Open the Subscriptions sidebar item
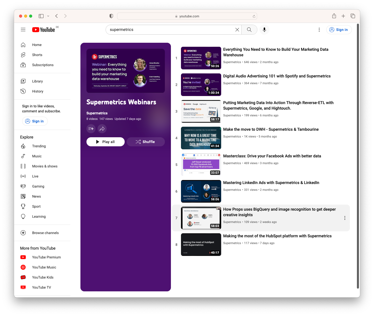Screen dimensions: 374x316 point(43,65)
